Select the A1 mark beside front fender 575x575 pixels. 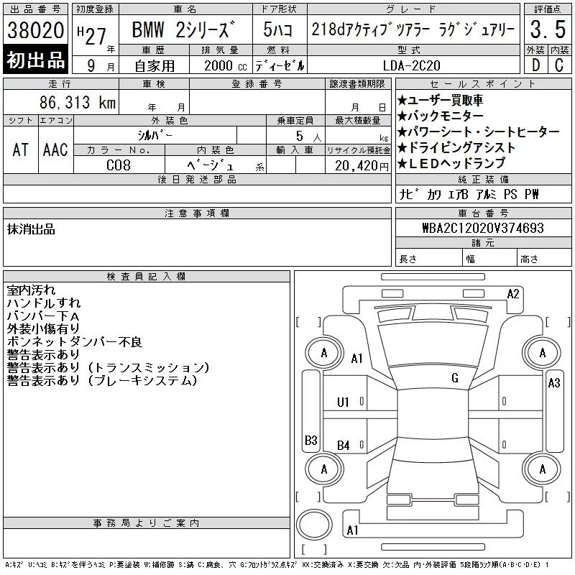tap(356, 358)
